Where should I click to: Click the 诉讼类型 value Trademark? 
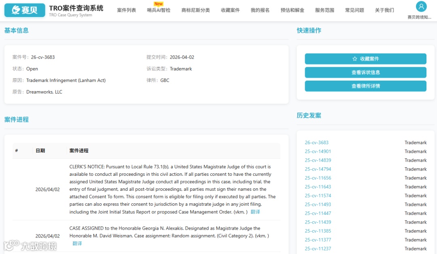[x=181, y=68]
